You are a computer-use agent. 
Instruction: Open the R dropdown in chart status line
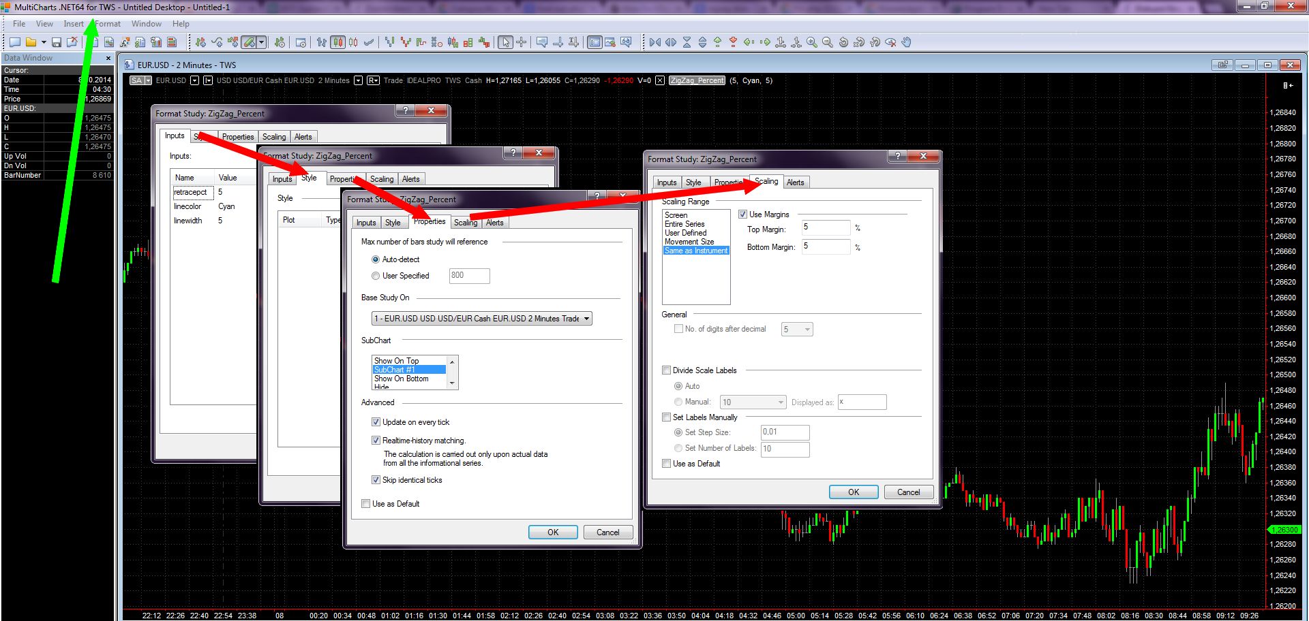point(373,80)
